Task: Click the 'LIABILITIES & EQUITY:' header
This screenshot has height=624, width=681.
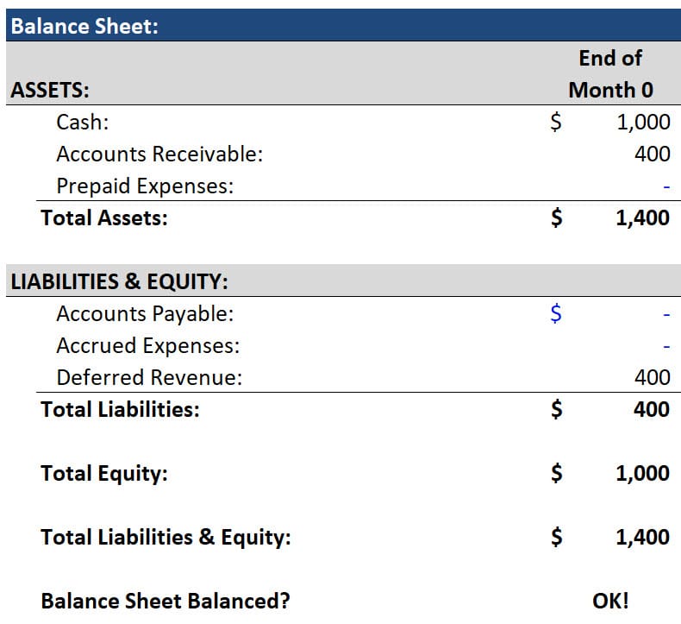Action: click(120, 281)
